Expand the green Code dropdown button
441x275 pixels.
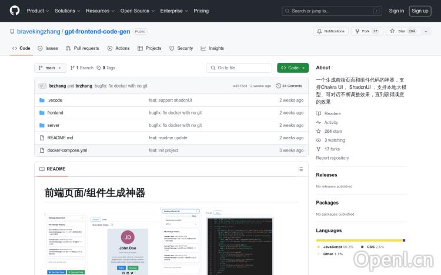(292, 68)
